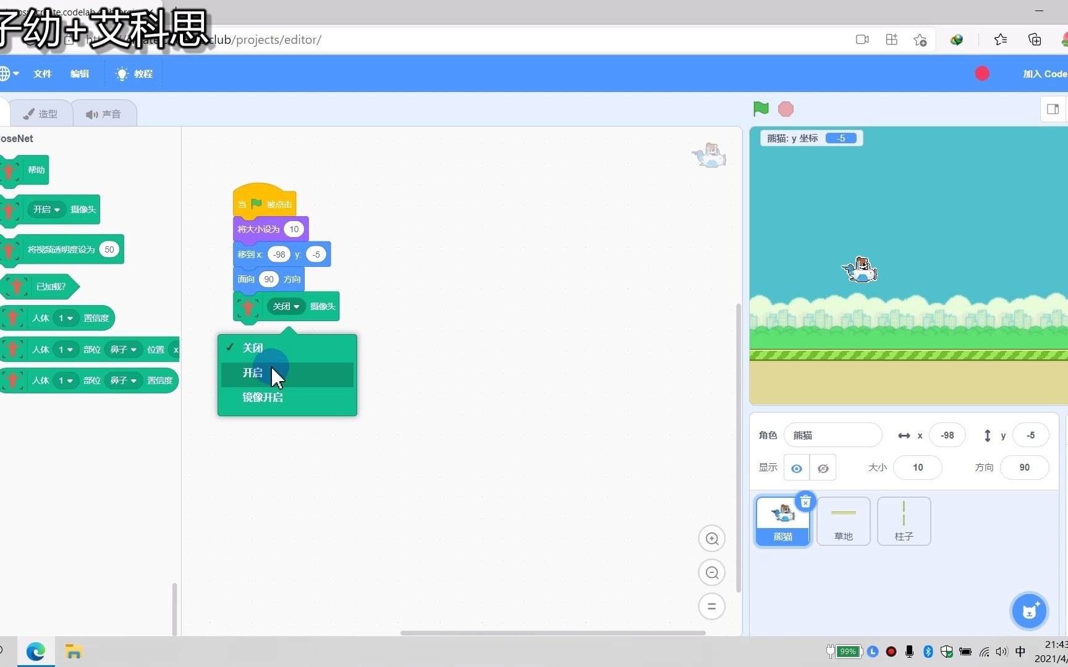Zoom out the script workspace
1068x667 pixels.
711,573
